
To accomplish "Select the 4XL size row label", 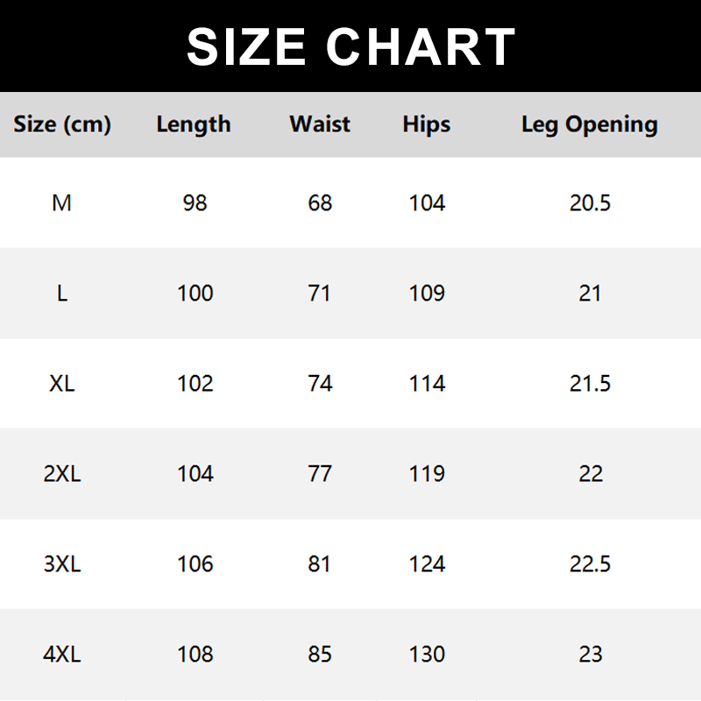I will click(62, 655).
